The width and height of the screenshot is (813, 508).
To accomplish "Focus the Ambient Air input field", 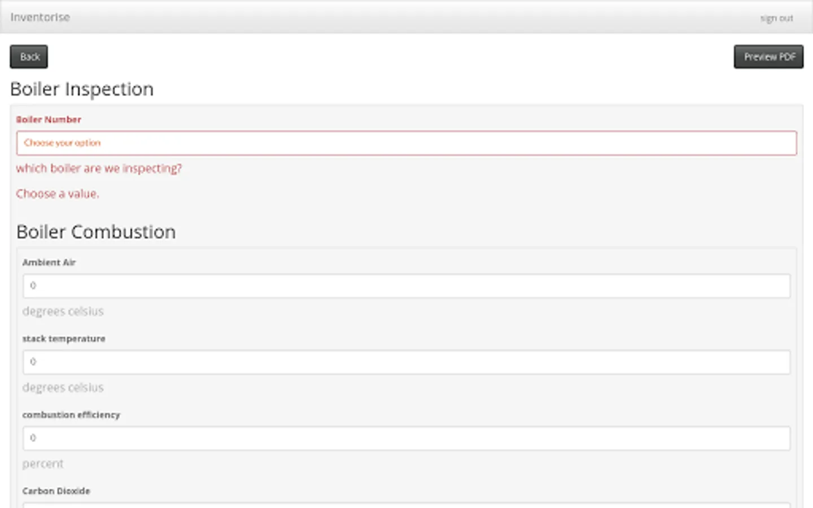I will click(406, 286).
